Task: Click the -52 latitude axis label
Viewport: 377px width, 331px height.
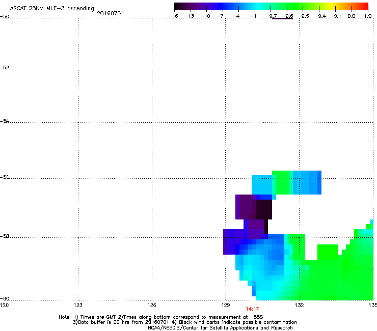Action: 5,68
